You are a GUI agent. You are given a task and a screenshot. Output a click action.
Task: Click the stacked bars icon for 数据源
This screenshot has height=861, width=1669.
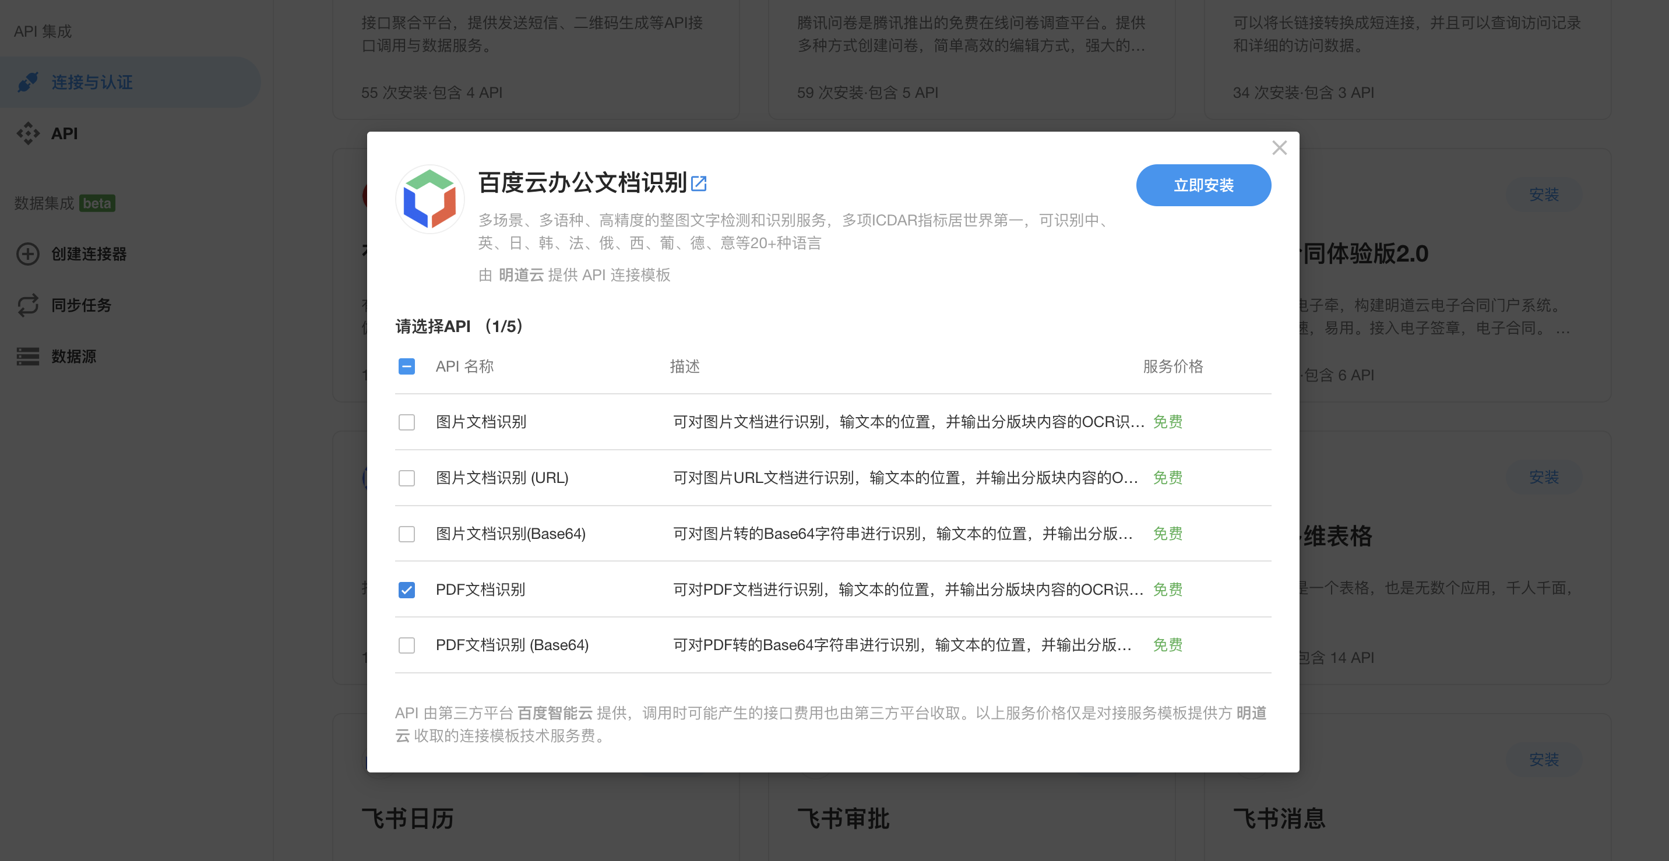tap(28, 357)
